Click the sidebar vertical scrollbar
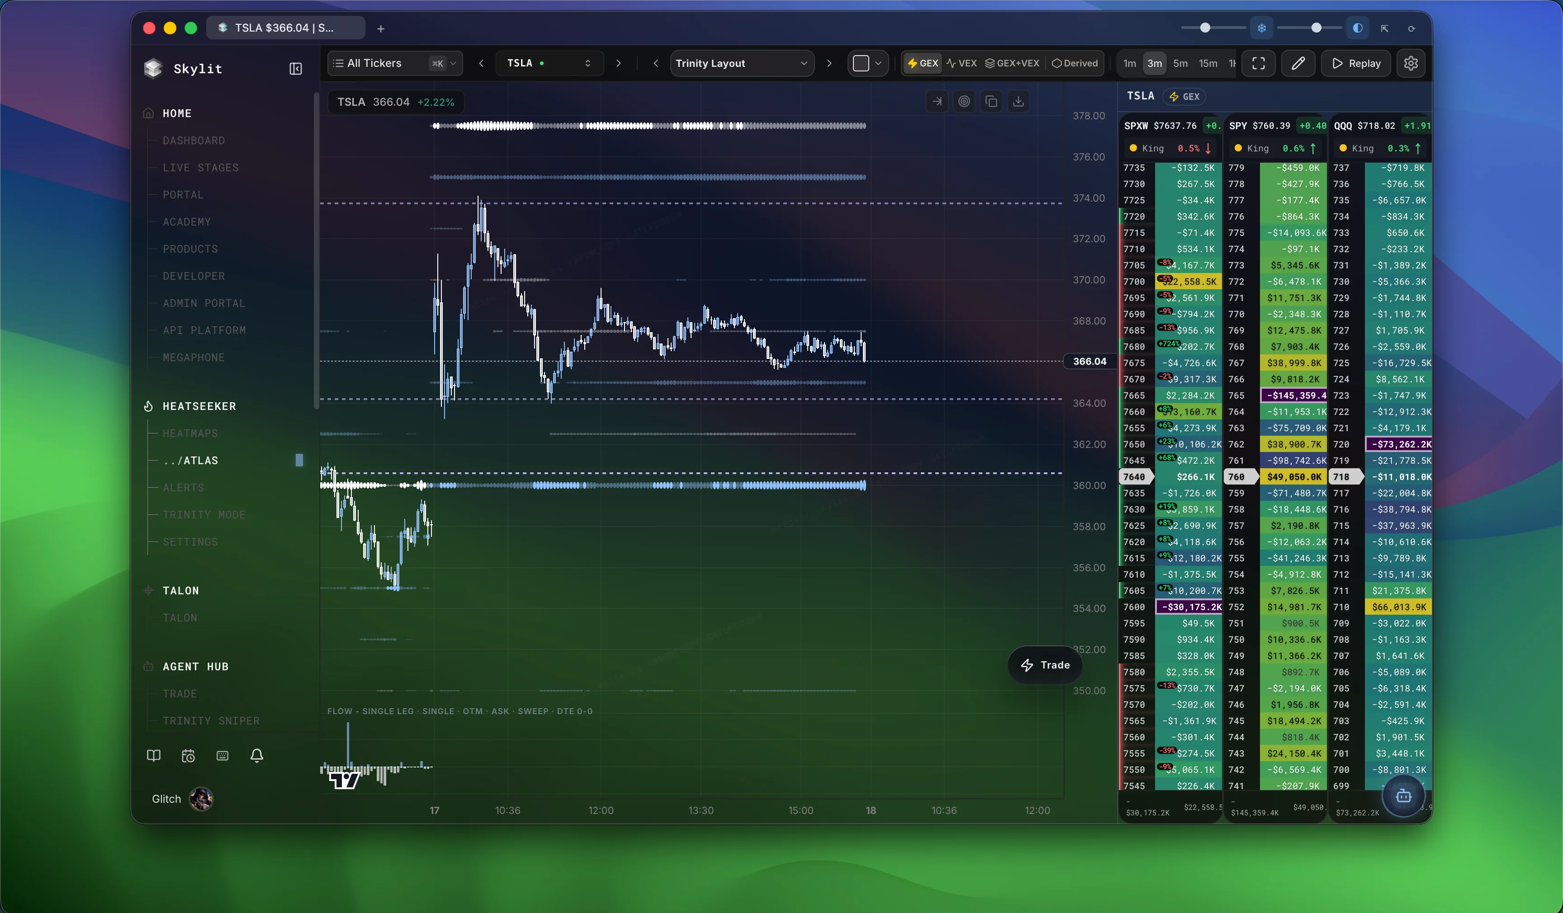 coord(316,250)
